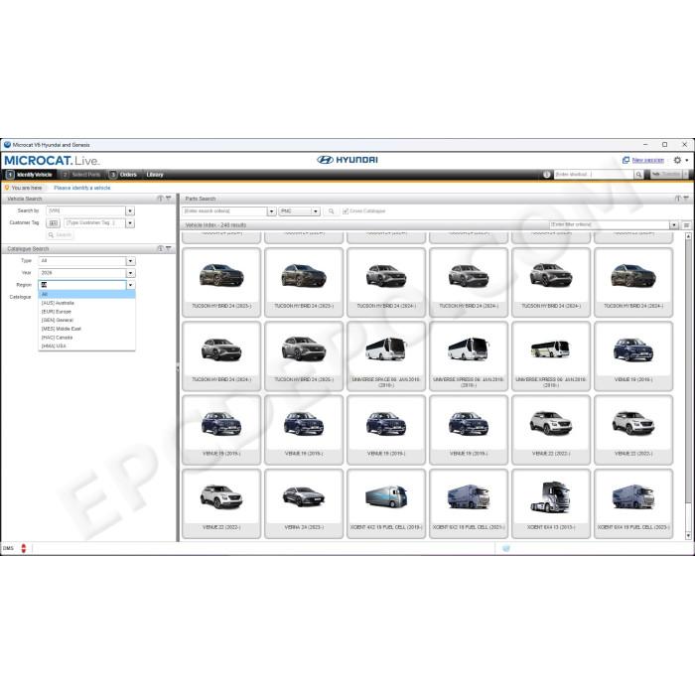Click vehicle list scrollbar down arrow
The image size is (695, 695).
click(x=688, y=536)
